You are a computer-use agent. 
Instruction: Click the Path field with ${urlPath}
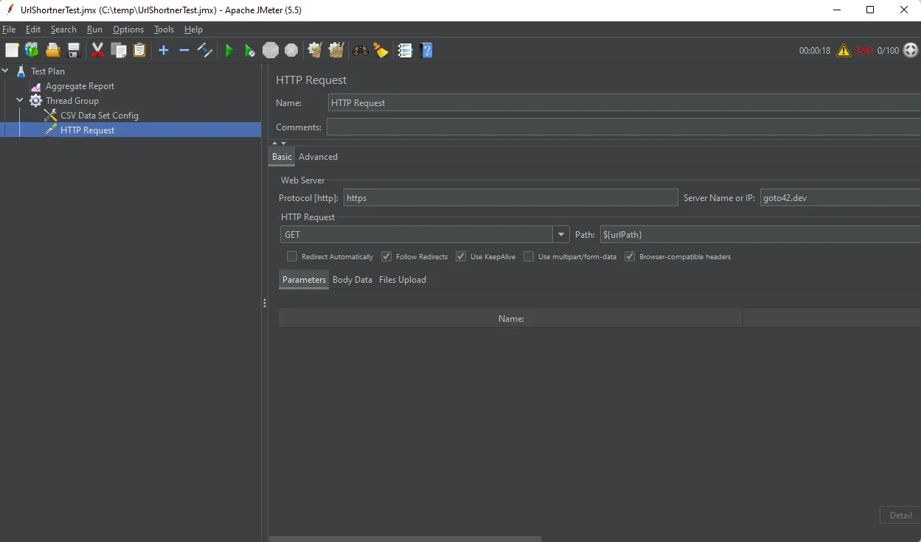click(760, 235)
